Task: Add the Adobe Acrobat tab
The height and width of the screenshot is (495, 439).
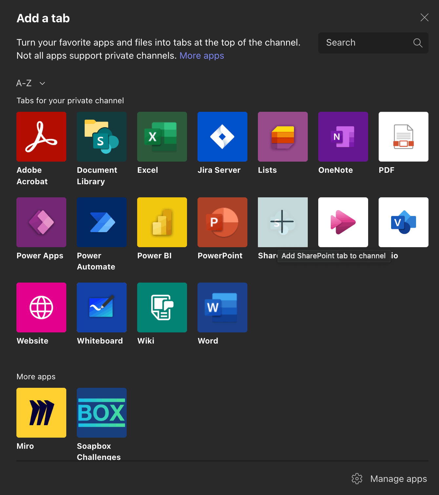Action: point(41,137)
